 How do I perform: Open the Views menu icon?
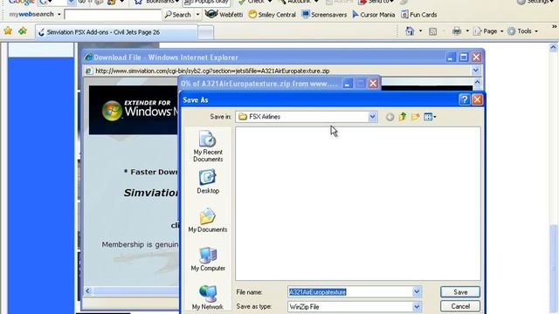[x=430, y=117]
